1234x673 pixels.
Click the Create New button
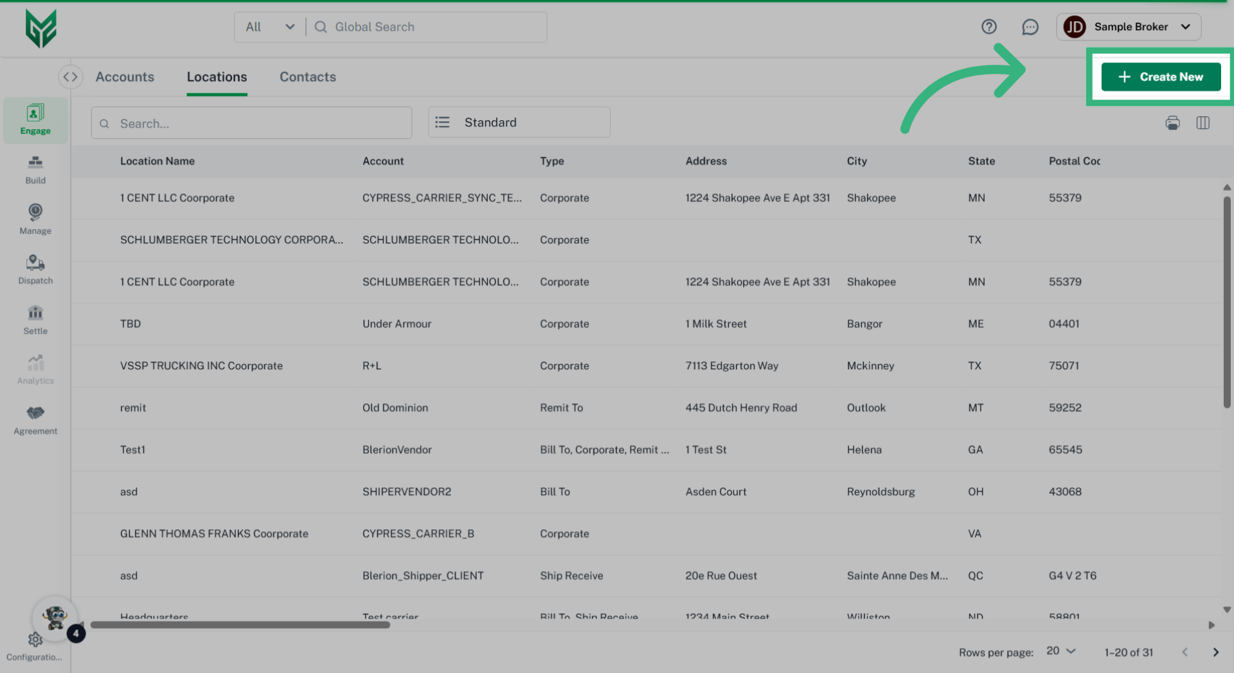(x=1161, y=77)
